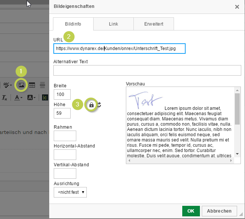The image size is (245, 219).
Task: Toggle the aspect ratio lock
Action: (x=91, y=105)
